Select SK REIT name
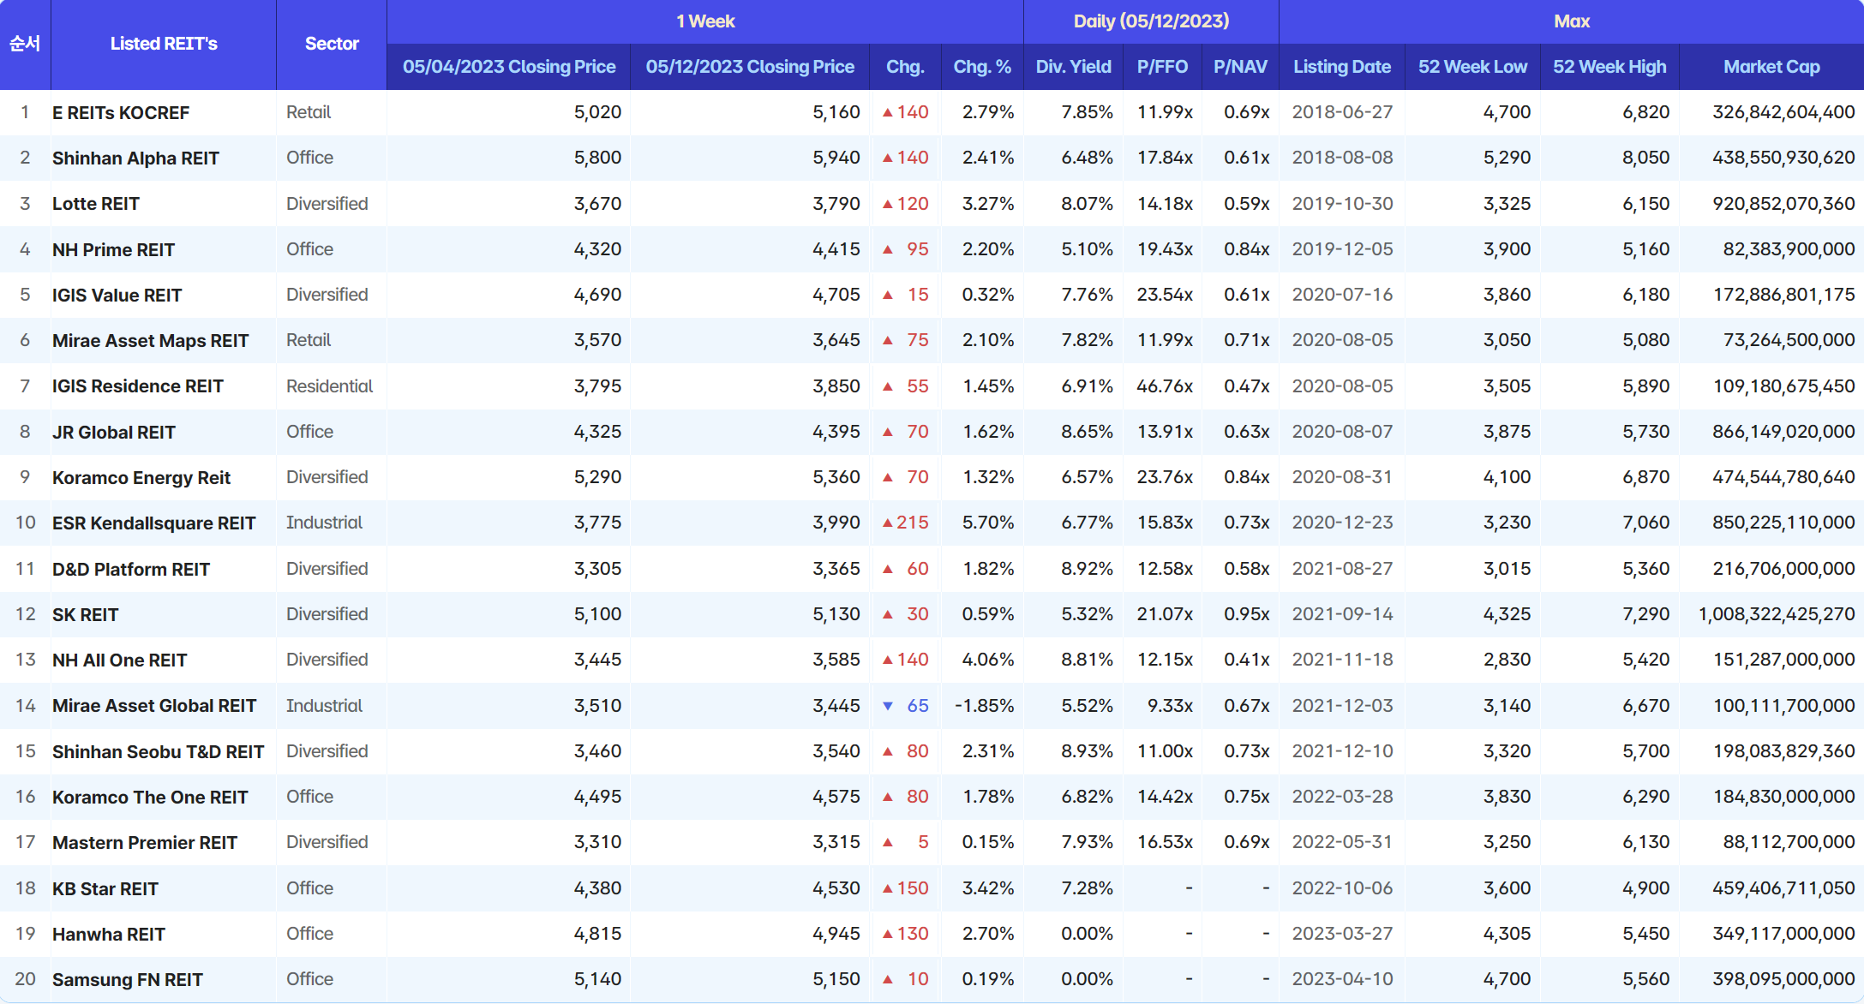This screenshot has height=1004, width=1864. point(86,615)
